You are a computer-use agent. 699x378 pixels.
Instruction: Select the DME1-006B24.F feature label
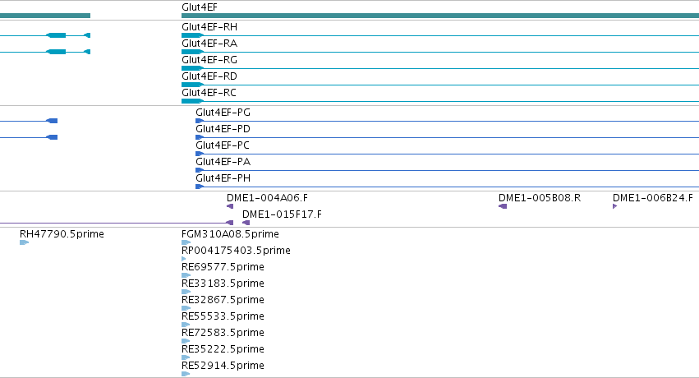click(653, 198)
